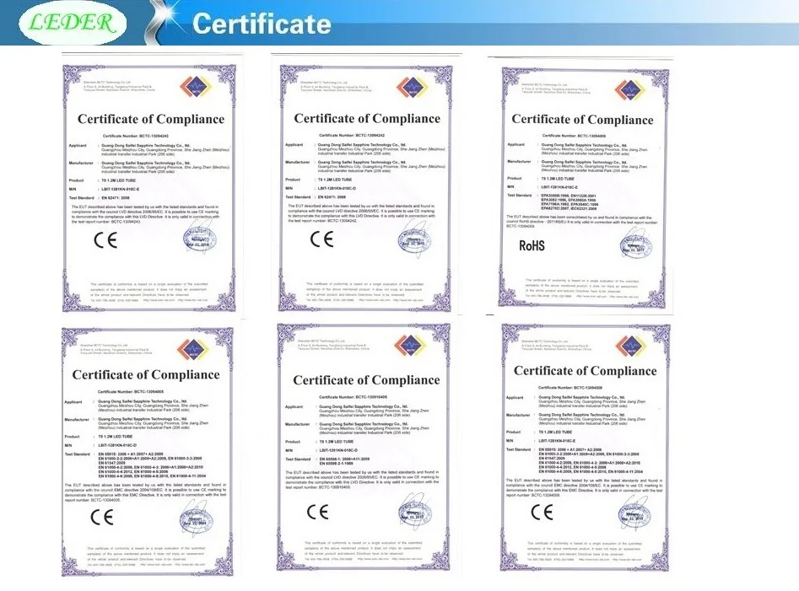Click the "Certificate Number: BCTC-13094243" line
The height and width of the screenshot is (591, 799).
tap(136, 137)
